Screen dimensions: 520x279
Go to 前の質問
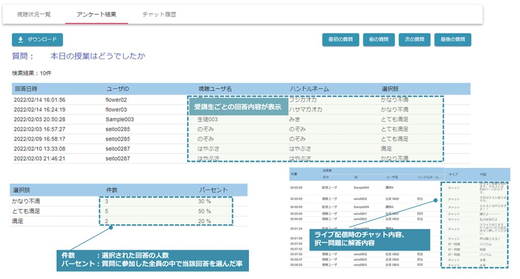coord(379,40)
